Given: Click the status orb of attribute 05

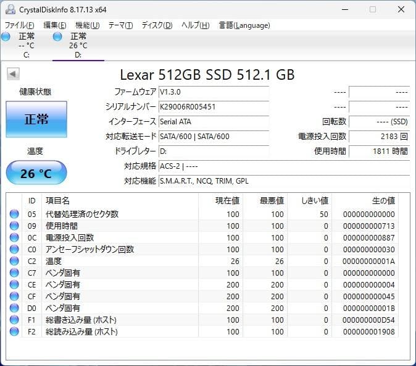Looking at the screenshot, I should (14, 214).
